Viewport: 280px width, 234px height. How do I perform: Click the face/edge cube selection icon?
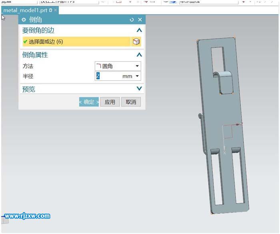(x=136, y=41)
